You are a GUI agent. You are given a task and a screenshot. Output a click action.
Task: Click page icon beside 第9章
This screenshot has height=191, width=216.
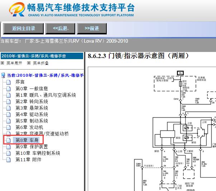(9, 147)
